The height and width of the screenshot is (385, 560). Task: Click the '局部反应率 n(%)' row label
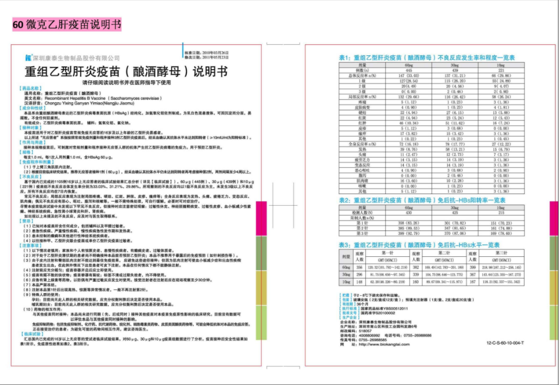[362, 97]
